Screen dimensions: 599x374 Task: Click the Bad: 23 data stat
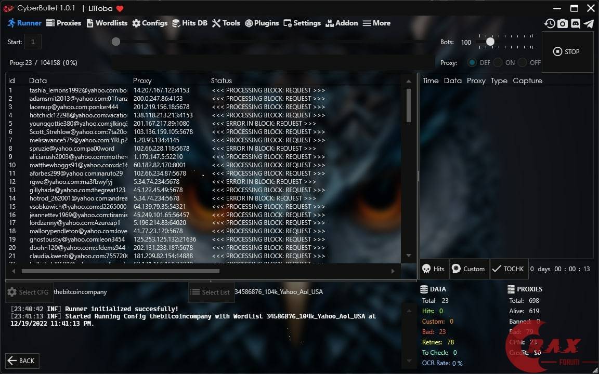coord(434,332)
